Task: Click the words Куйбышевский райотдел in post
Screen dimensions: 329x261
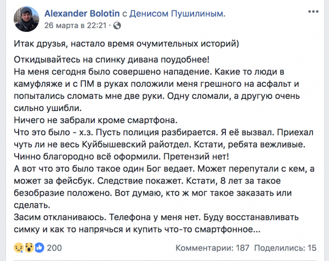Action: (135, 145)
